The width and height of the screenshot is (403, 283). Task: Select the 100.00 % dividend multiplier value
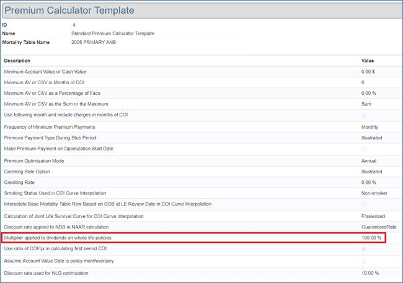pos(371,238)
